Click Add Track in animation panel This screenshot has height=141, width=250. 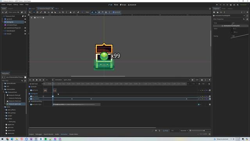pos(34,84)
